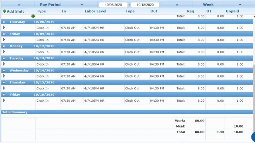This screenshot has width=255, height=143.
Task: Click the Labor Level column header
Action: pyautogui.click(x=96, y=11)
